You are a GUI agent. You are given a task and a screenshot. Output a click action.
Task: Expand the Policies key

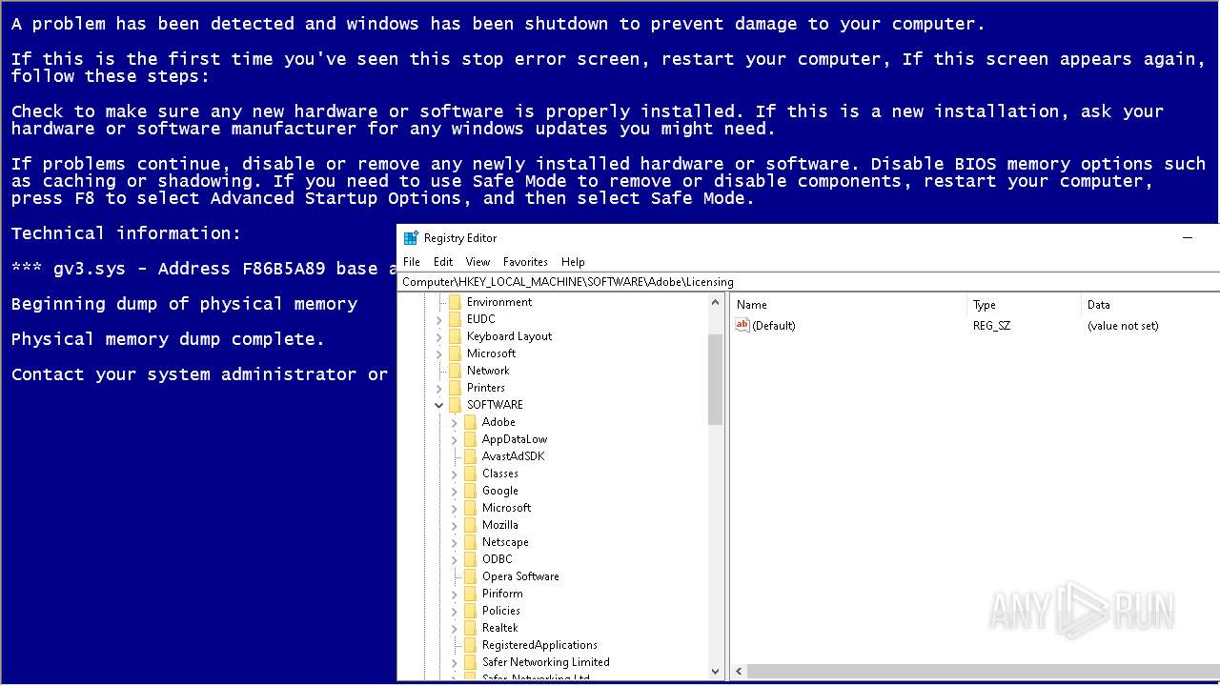(455, 611)
